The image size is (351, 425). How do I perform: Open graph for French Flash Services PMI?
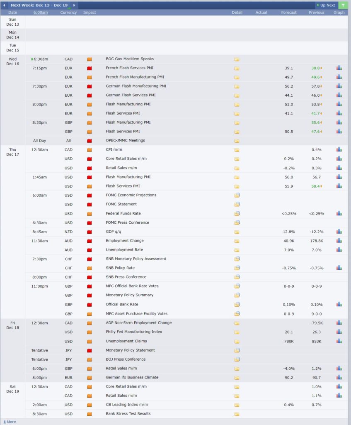click(x=339, y=68)
